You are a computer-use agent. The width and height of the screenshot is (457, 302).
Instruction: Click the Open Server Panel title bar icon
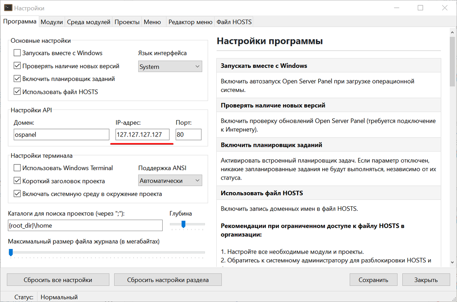[x=8, y=8]
